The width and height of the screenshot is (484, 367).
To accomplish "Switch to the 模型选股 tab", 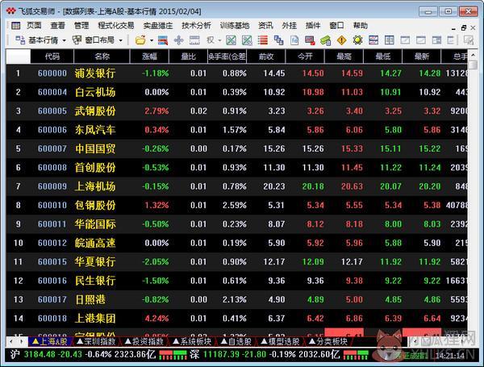I will click(x=281, y=341).
